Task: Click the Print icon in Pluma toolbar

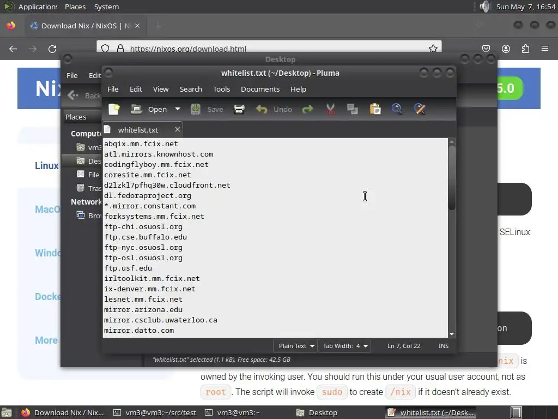Action: tap(239, 109)
